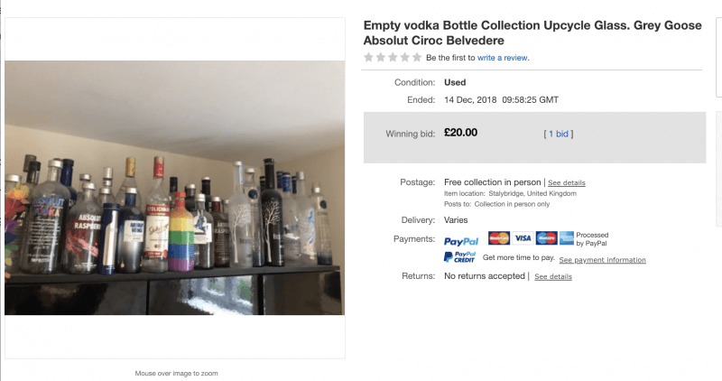Click "Mouse over image to zoom" caption

tap(175, 373)
